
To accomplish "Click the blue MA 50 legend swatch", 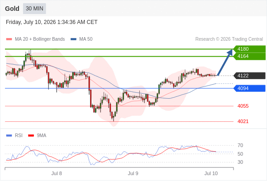I will (74, 39).
